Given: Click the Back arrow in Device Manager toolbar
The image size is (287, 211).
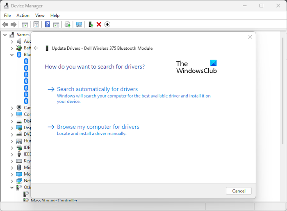Looking at the screenshot, I should 5,24.
